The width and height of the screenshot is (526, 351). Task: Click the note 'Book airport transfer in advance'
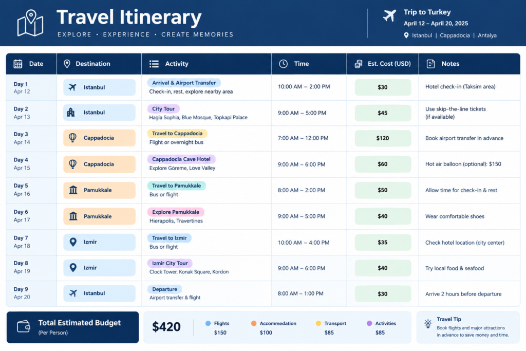click(x=464, y=138)
